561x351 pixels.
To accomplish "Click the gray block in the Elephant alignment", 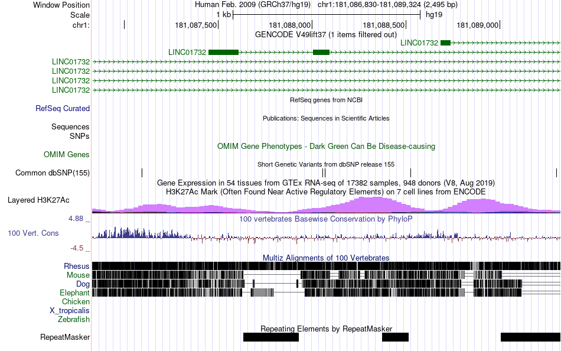I will (262, 292).
